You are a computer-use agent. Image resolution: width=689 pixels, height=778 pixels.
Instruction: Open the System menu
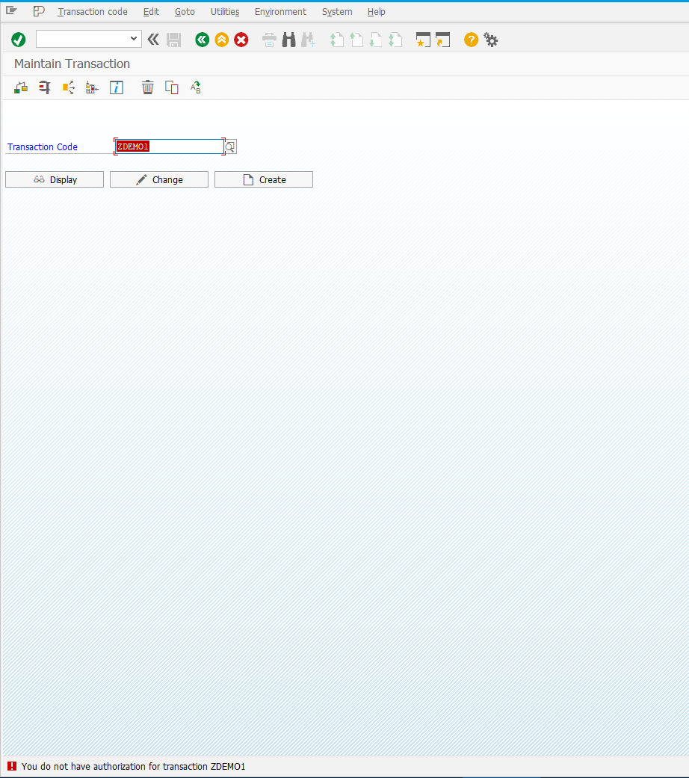337,11
